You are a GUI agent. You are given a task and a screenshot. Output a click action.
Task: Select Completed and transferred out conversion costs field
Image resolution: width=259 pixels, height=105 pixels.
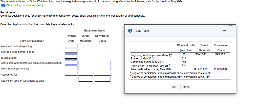pyautogui.click(x=102, y=63)
